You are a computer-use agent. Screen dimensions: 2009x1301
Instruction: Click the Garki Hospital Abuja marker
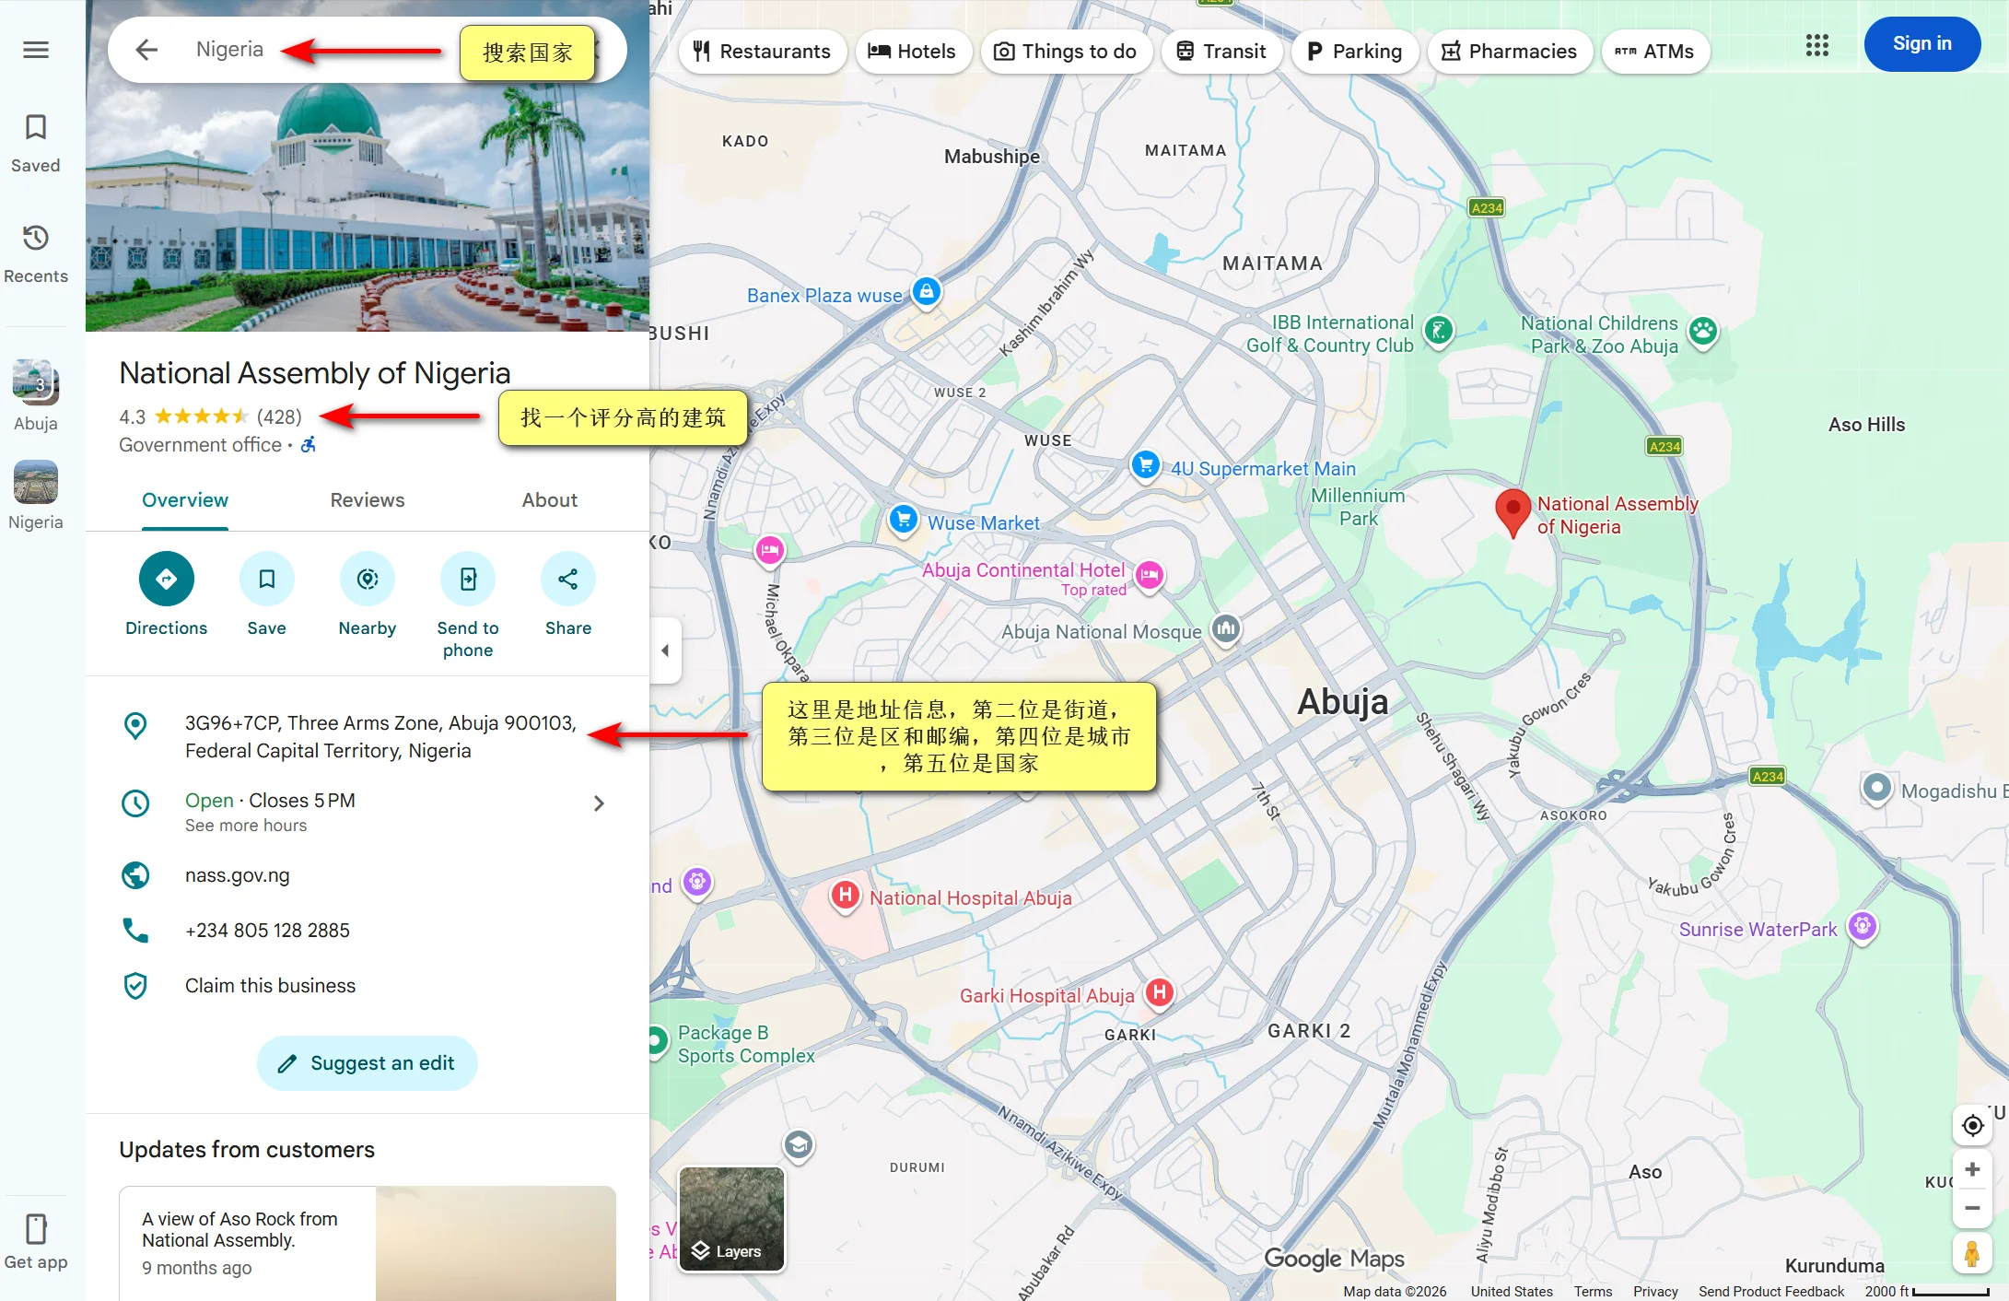tap(1160, 993)
